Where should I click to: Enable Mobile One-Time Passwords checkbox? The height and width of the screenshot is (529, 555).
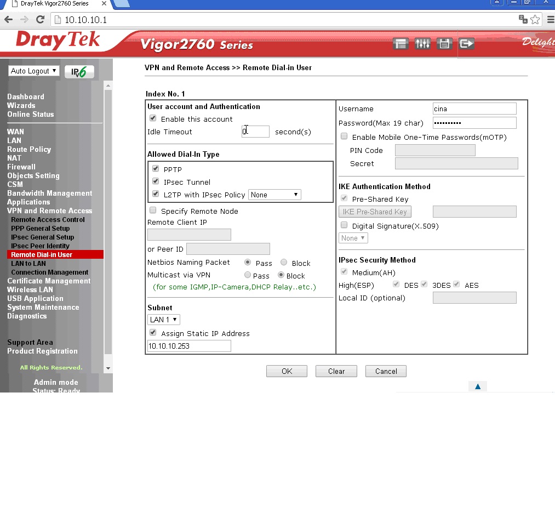click(x=344, y=136)
